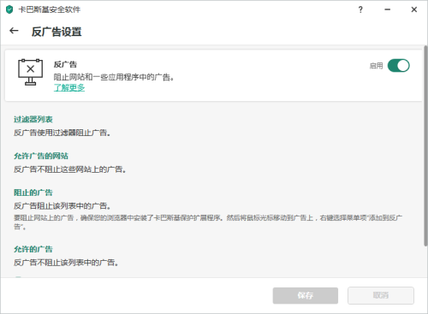428x314 pixels.
Task: Go back with the arrow icon
Action: (14, 31)
